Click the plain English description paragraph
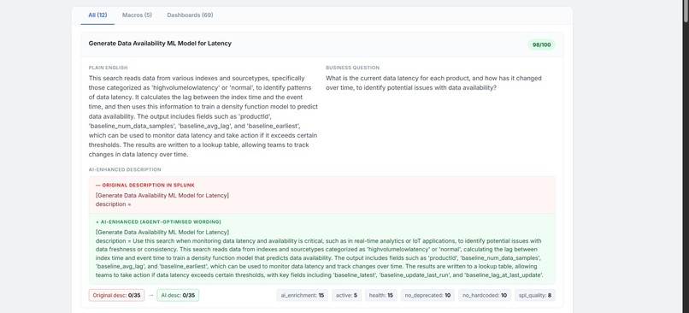Screen dimensions: 689x313 click(x=203, y=116)
